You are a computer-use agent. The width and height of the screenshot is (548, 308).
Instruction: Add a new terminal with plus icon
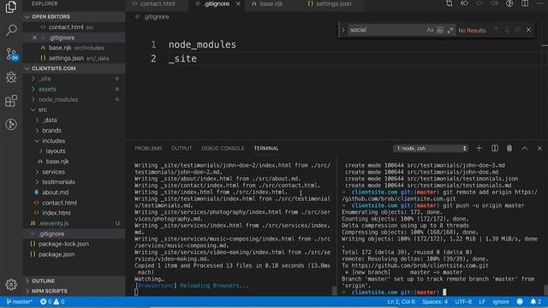coord(479,148)
